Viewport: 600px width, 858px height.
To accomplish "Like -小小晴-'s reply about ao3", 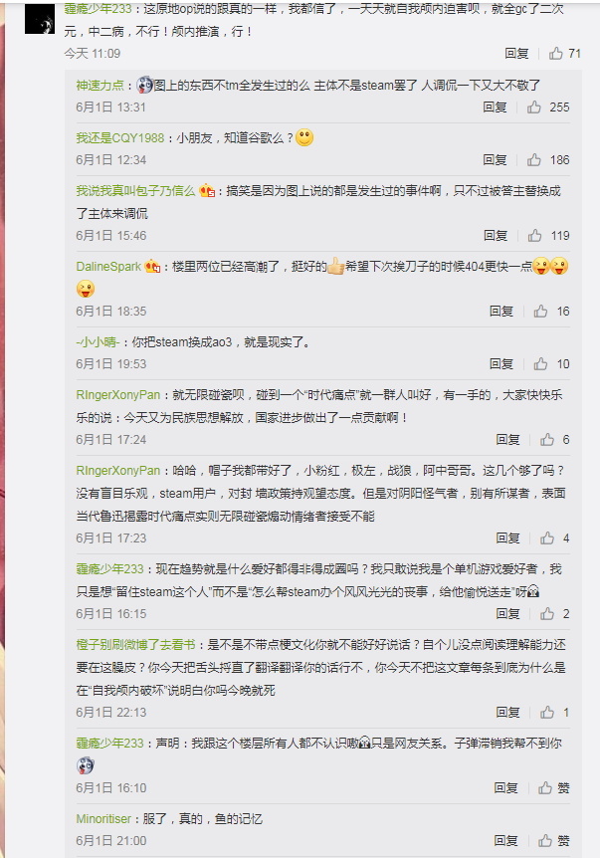I will (552, 364).
